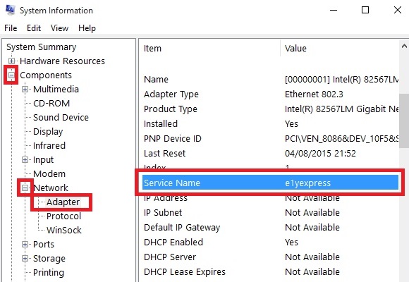
Task: Select WinSock in the tree
Action: [x=64, y=230]
